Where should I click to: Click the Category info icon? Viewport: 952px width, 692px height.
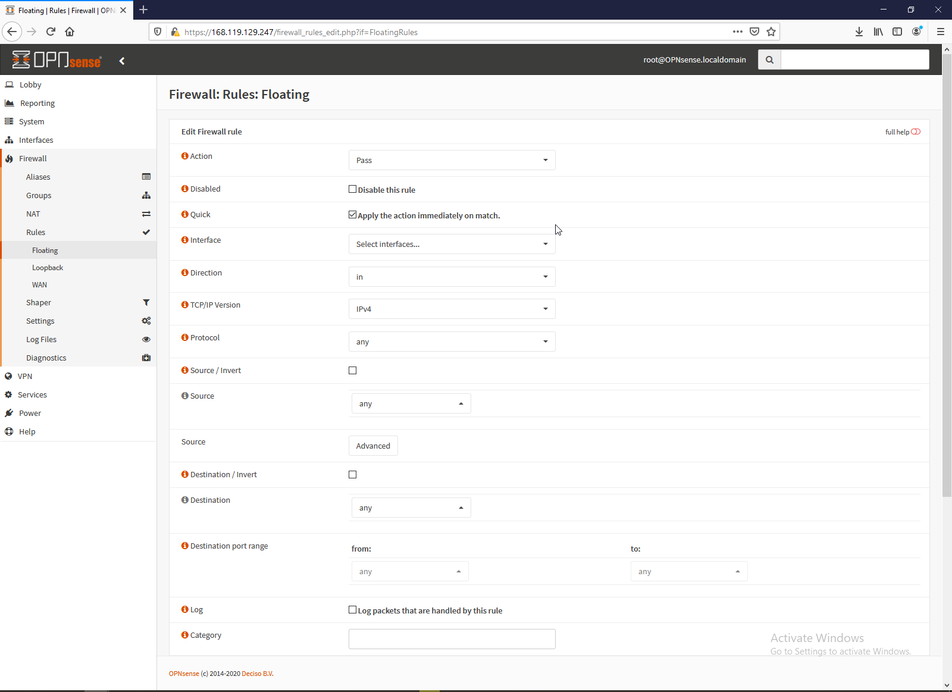[x=185, y=635]
